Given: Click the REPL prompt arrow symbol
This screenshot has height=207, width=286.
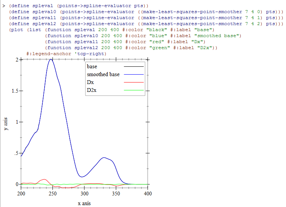Looking at the screenshot, I should (4, 6).
